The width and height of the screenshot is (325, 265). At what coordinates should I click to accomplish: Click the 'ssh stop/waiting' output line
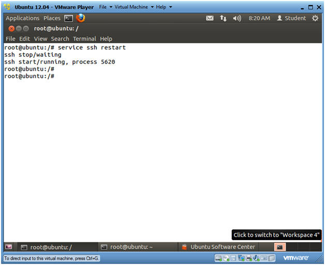coord(33,55)
